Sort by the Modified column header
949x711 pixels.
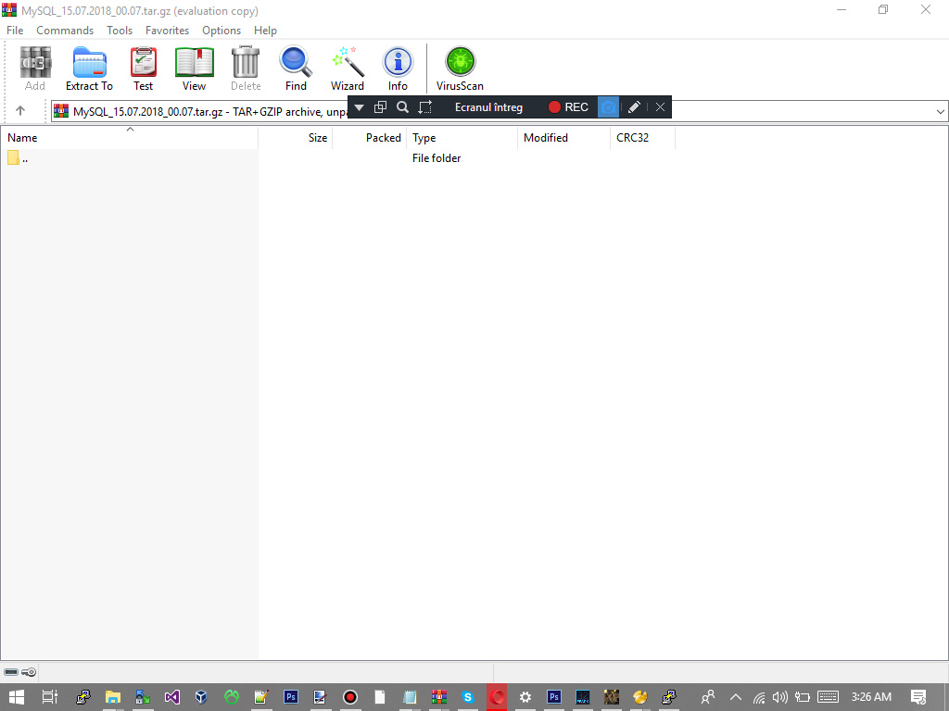click(x=563, y=138)
